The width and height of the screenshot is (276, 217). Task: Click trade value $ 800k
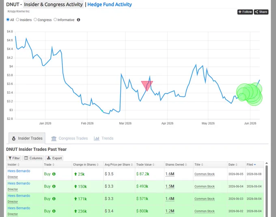click(142, 211)
